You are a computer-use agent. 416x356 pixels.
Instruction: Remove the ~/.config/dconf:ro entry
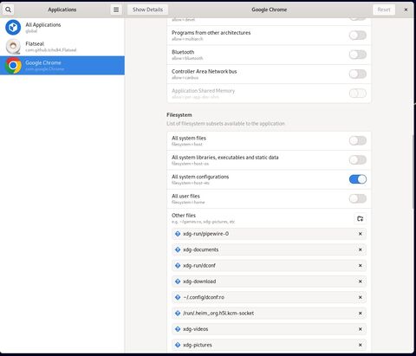[x=361, y=297]
